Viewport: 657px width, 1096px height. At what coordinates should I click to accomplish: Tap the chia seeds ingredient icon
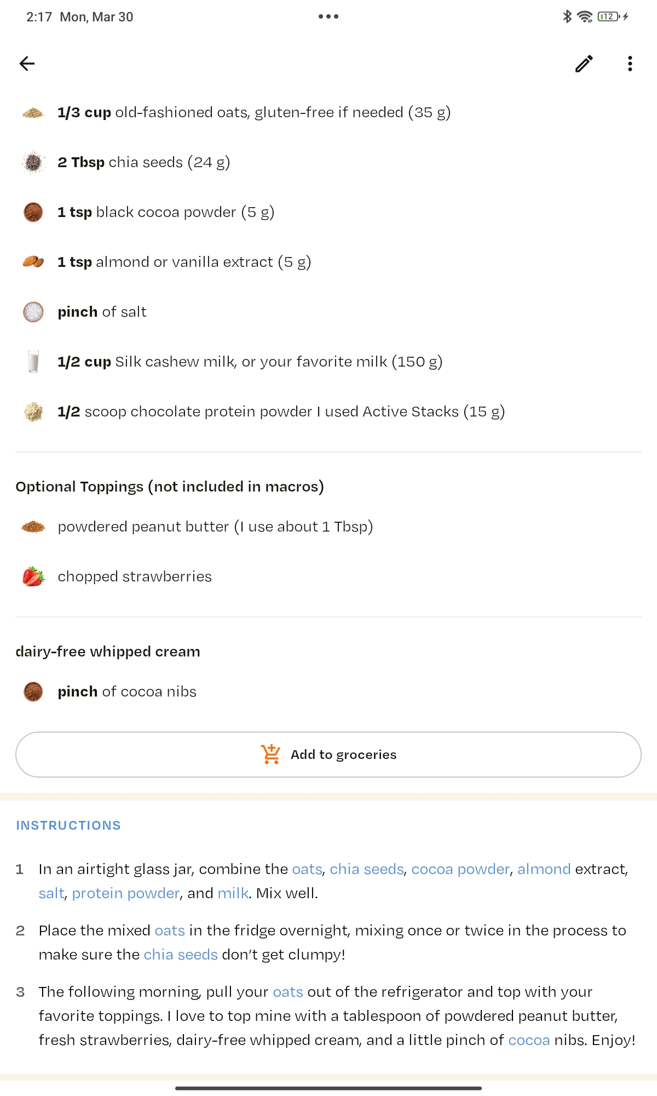pos(33,163)
